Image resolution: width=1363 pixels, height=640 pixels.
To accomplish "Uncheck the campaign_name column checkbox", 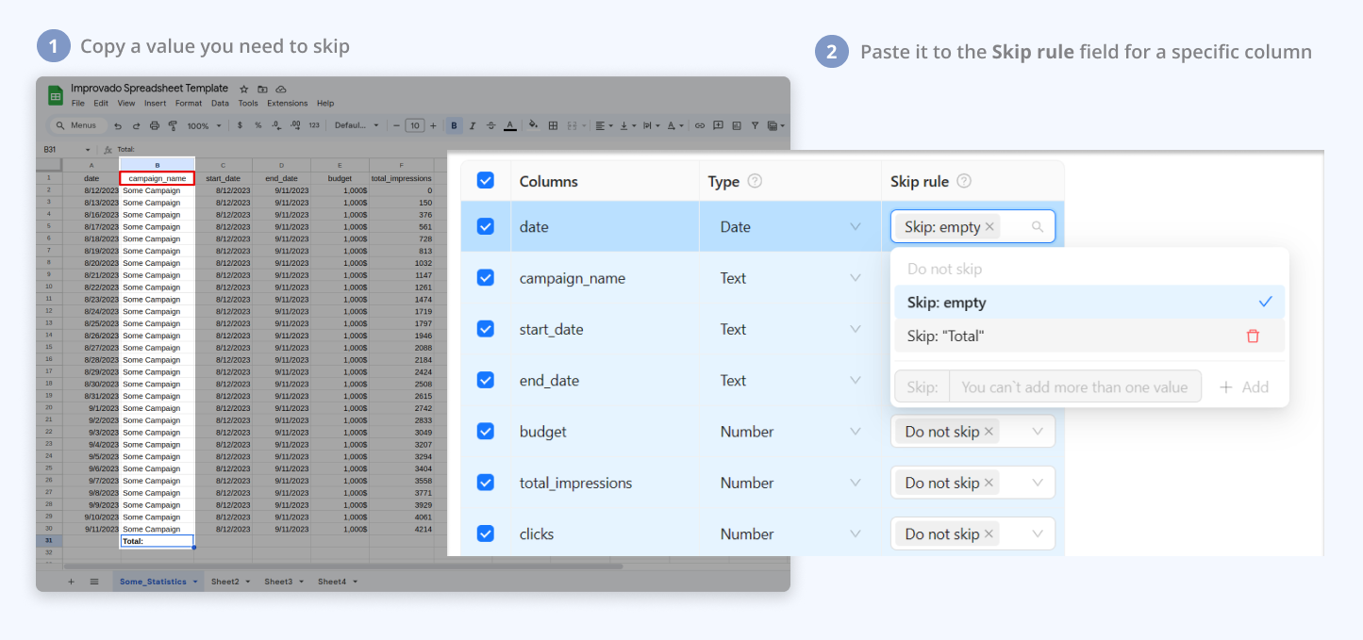I will tap(486, 278).
